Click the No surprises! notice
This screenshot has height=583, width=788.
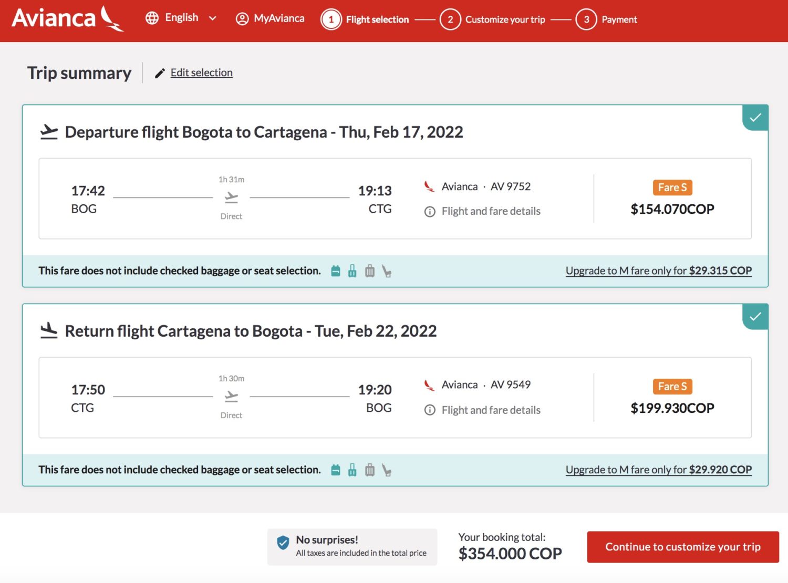352,547
